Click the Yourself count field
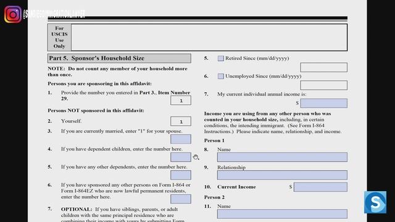Image resolution: width=395 pixels, height=222 pixels. pyautogui.click(x=181, y=121)
